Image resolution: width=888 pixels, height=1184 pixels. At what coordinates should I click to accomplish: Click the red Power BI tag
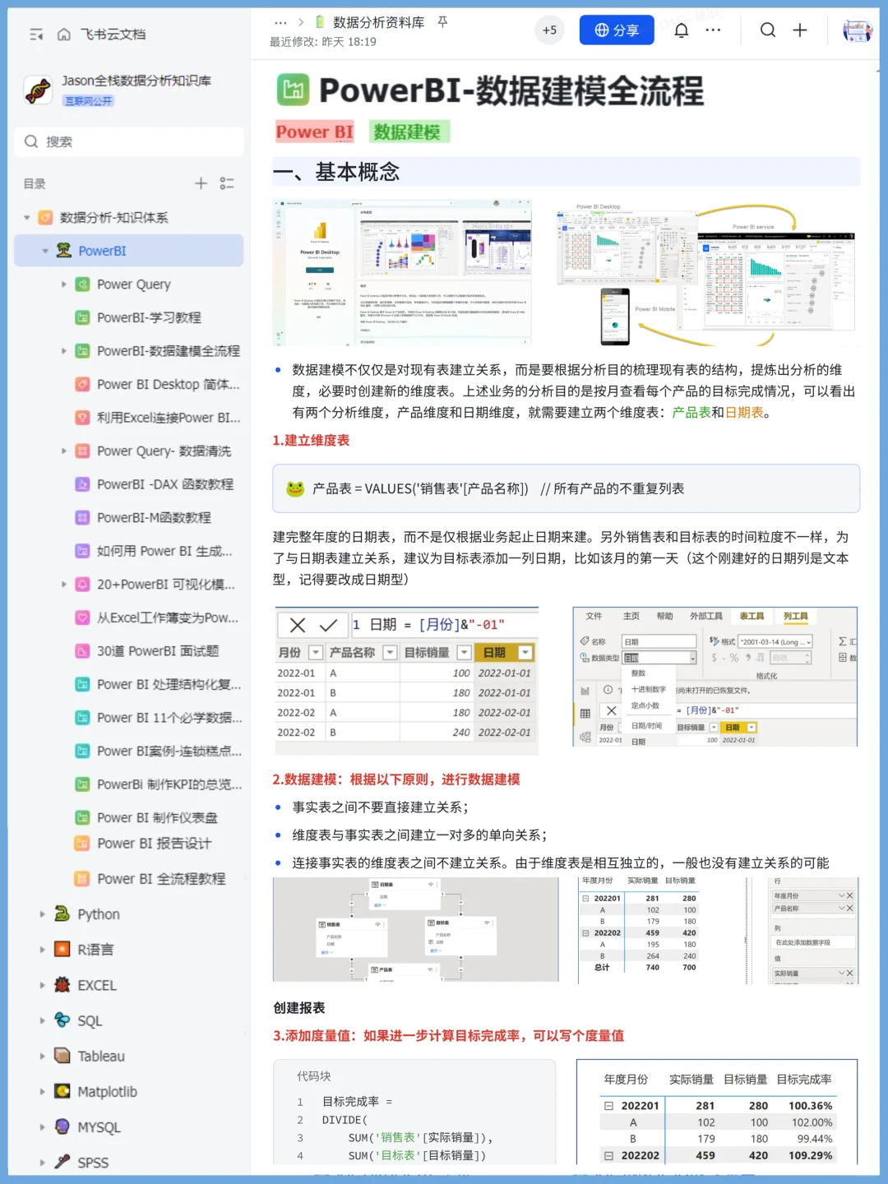click(315, 132)
